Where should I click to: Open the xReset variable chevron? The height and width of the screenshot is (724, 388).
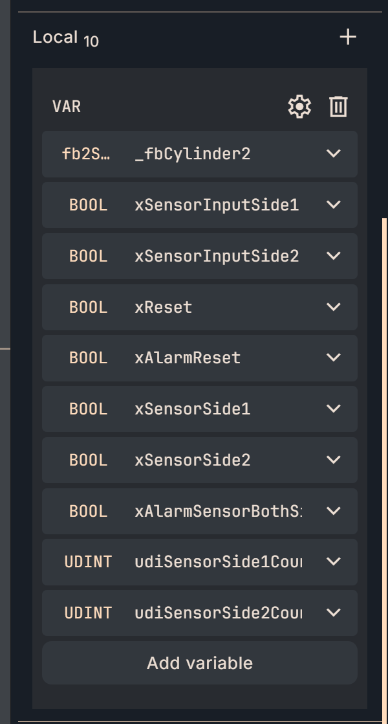point(334,307)
